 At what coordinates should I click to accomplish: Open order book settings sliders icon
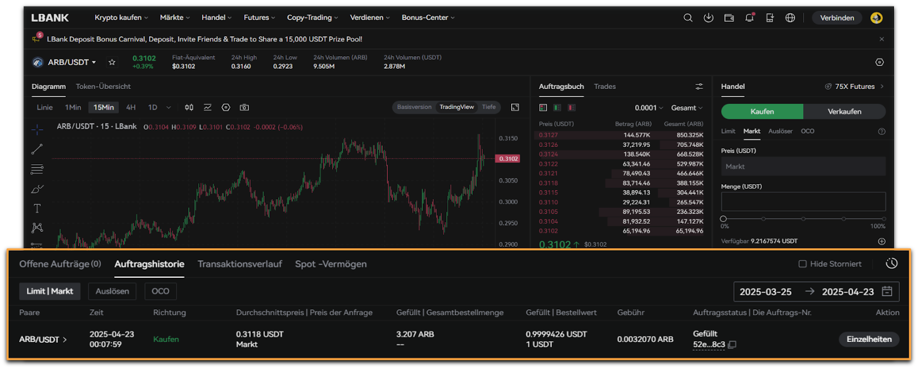(x=699, y=87)
